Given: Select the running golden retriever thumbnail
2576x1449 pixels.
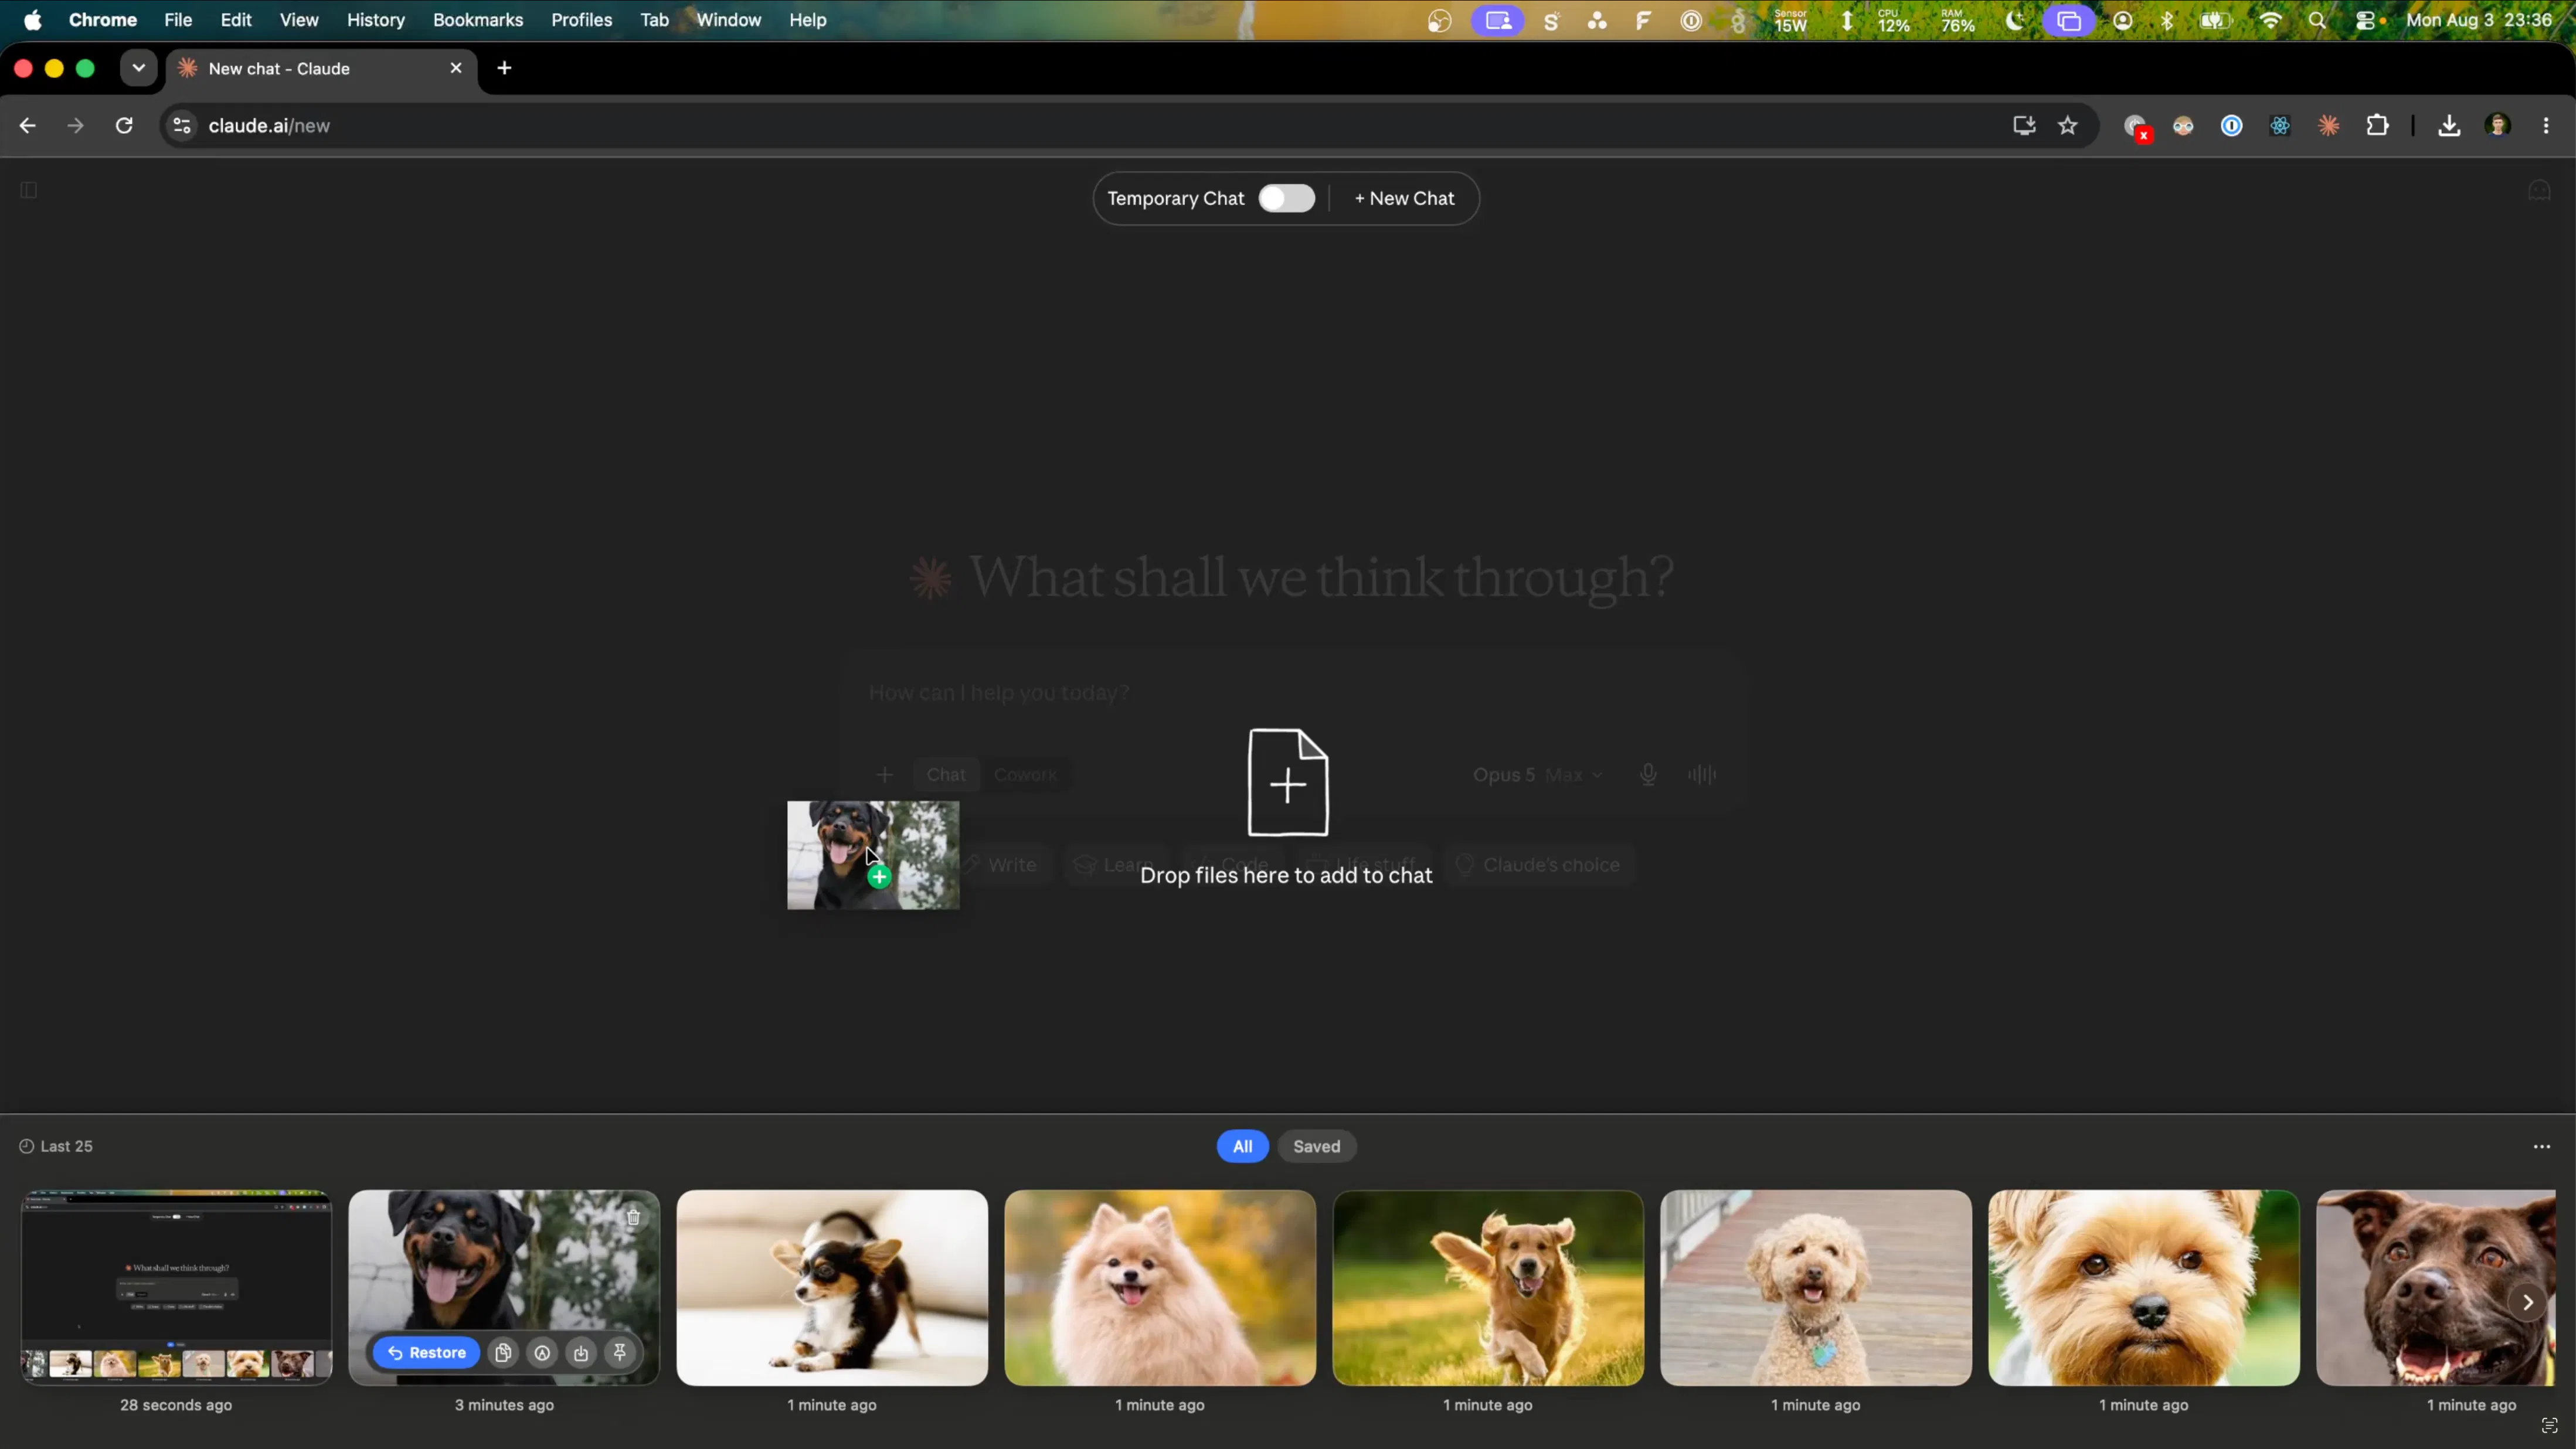Looking at the screenshot, I should 1488,1287.
